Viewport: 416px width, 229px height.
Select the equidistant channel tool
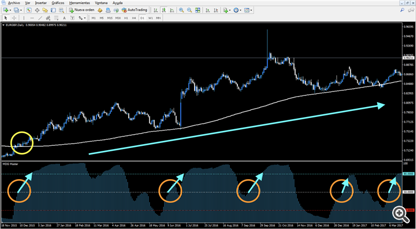(48, 18)
